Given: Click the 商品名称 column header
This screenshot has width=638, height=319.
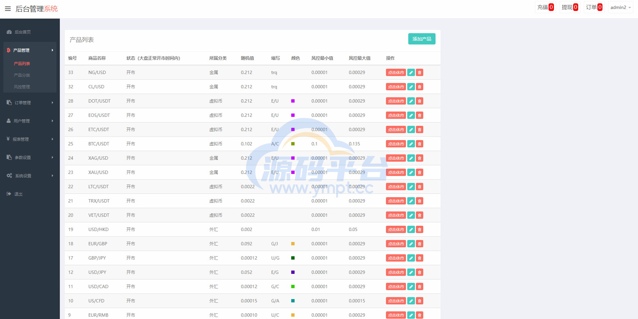Looking at the screenshot, I should 97,58.
